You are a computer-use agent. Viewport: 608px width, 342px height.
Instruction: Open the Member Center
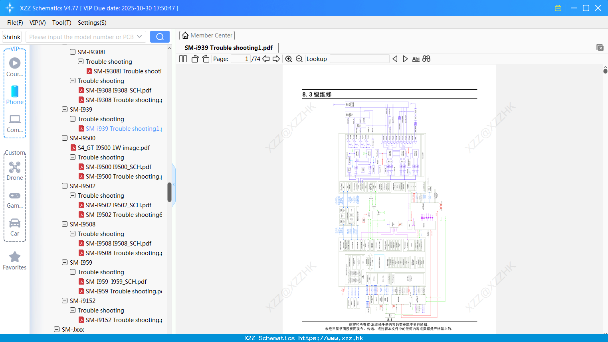point(207,35)
